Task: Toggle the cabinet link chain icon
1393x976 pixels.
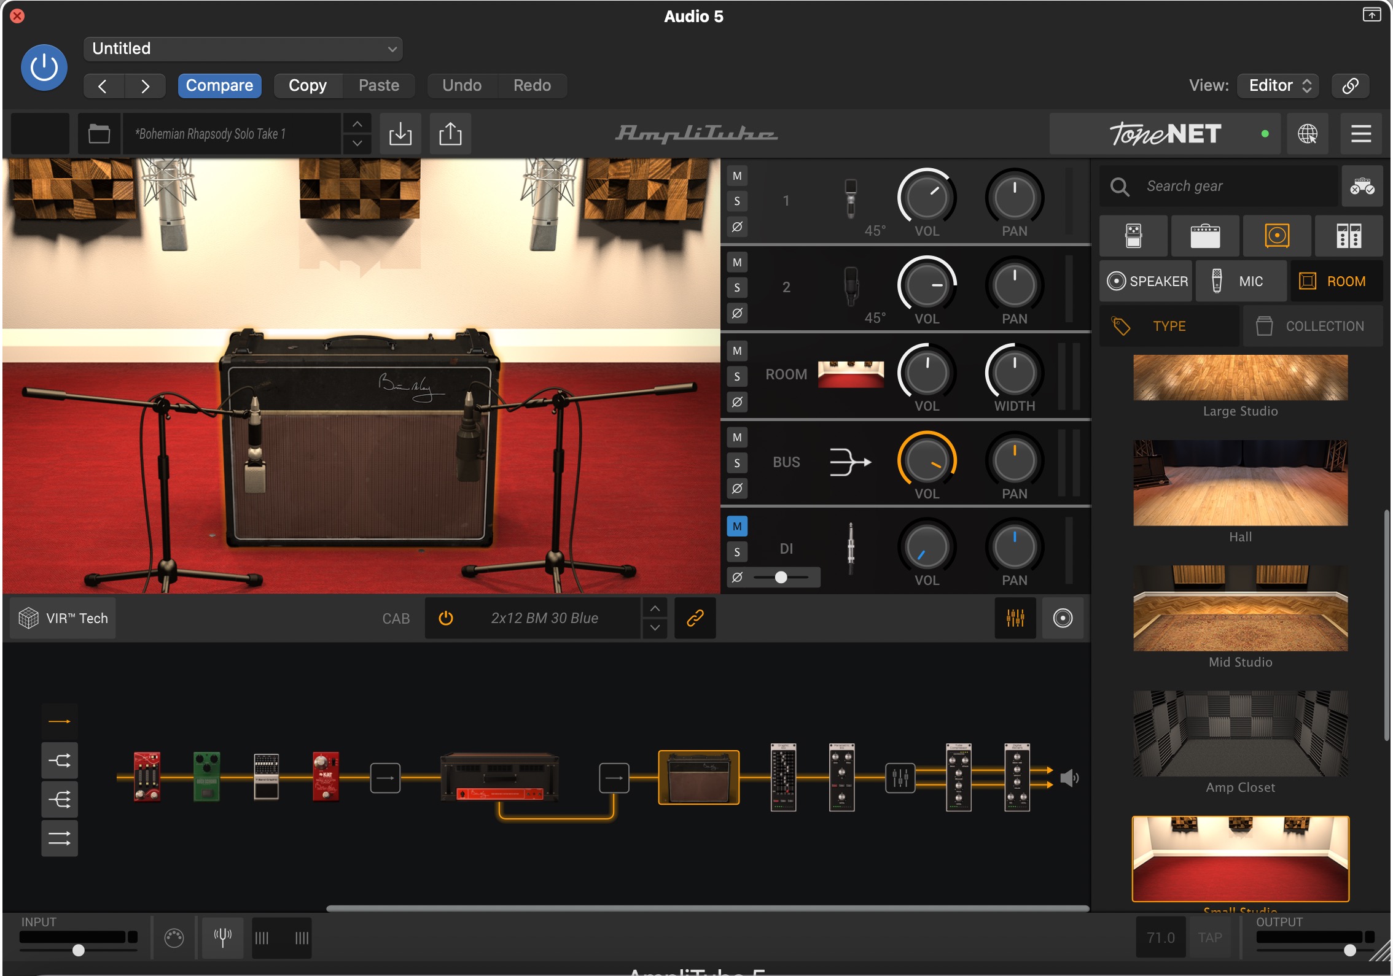Action: click(695, 618)
